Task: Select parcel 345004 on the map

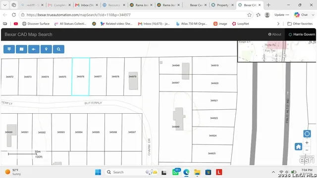Action: click(x=79, y=132)
